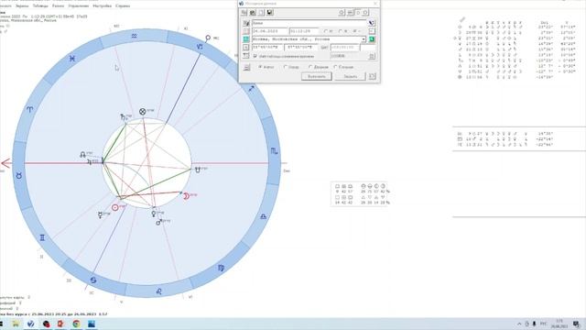The height and width of the screenshot is (330, 586).
Task: Select the Натал radio button
Action: (x=260, y=67)
